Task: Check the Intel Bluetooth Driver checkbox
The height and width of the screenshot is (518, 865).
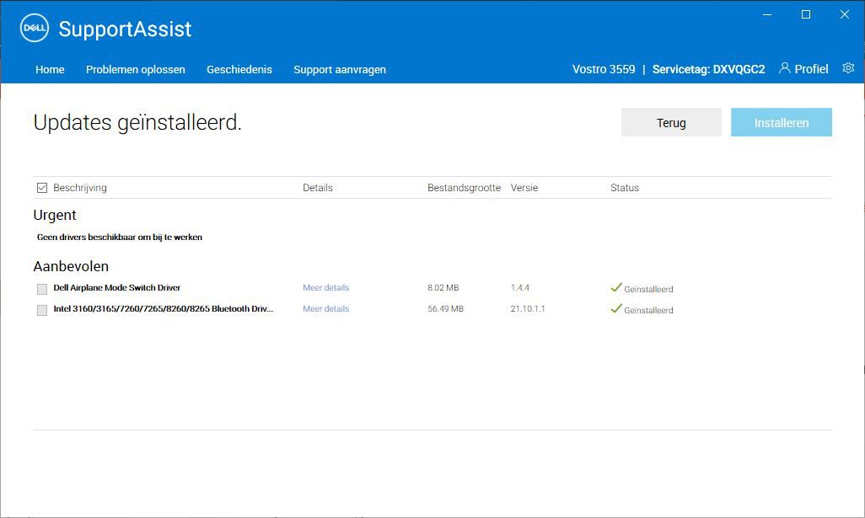Action: [x=42, y=310]
